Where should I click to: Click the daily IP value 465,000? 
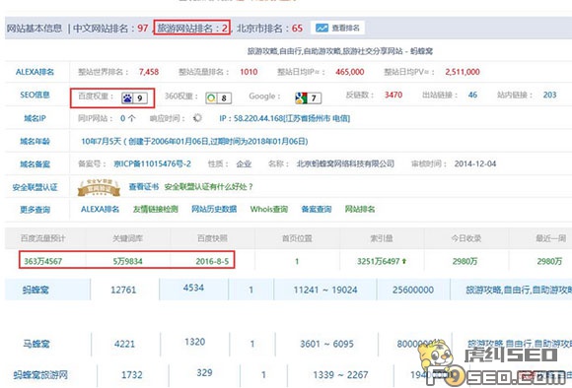(x=350, y=72)
